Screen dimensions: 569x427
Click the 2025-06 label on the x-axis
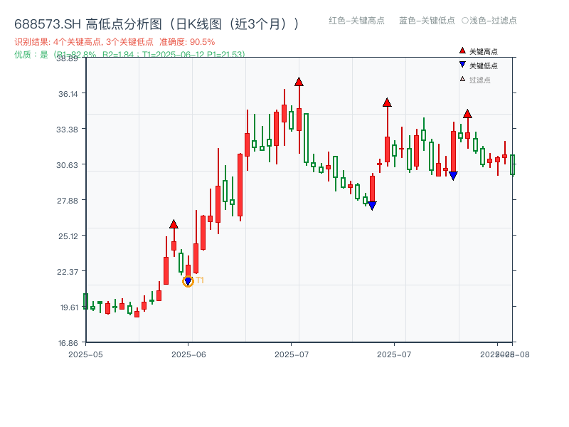(x=187, y=352)
